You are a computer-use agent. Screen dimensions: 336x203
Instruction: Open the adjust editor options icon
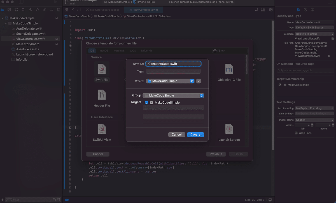[x=263, y=10]
